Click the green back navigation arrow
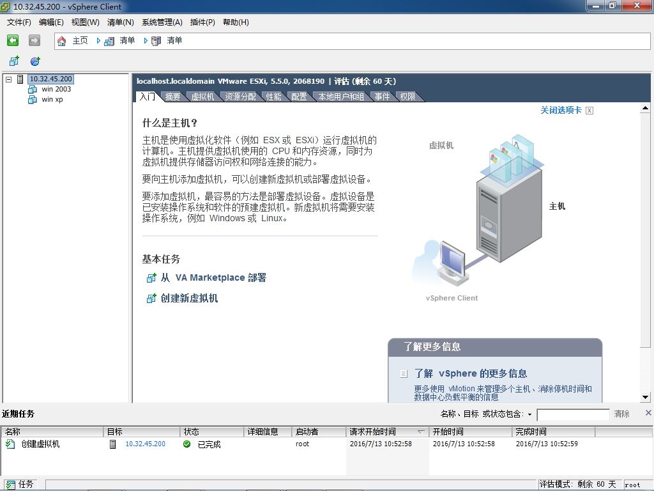Image resolution: width=654 pixels, height=491 pixels. point(13,40)
